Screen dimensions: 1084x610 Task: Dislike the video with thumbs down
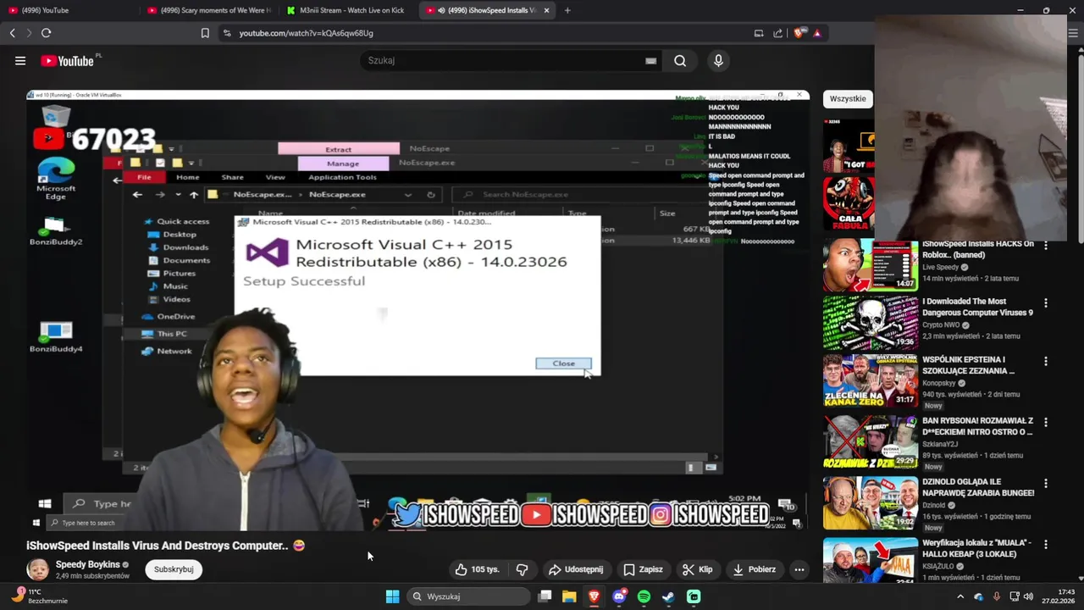[522, 569]
